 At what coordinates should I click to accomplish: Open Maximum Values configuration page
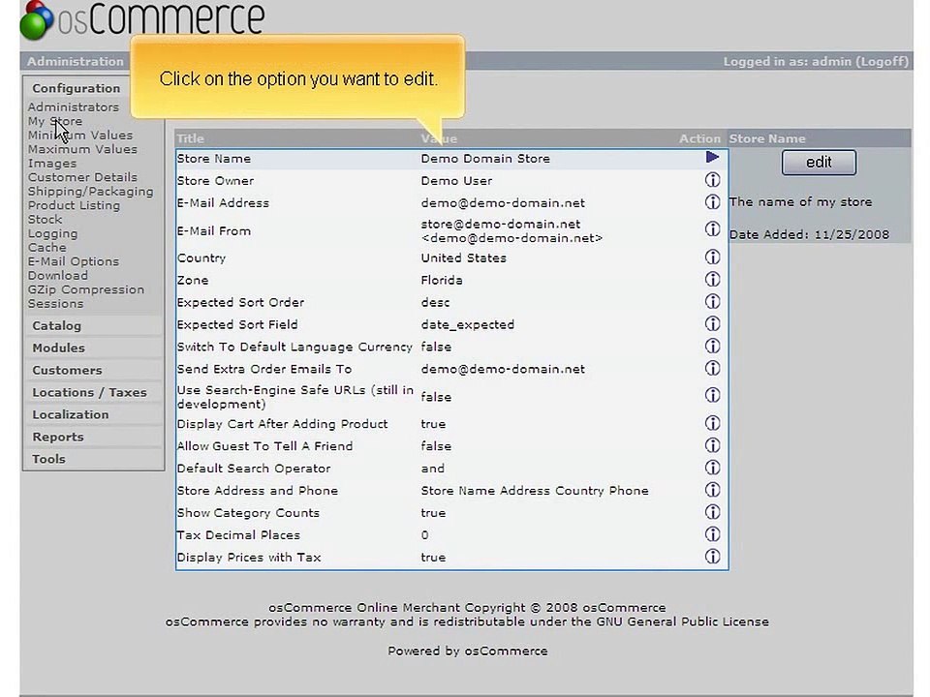coord(82,149)
